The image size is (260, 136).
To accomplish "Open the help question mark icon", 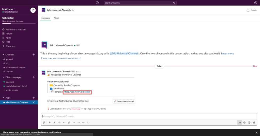I will click(x=256, y=3).
